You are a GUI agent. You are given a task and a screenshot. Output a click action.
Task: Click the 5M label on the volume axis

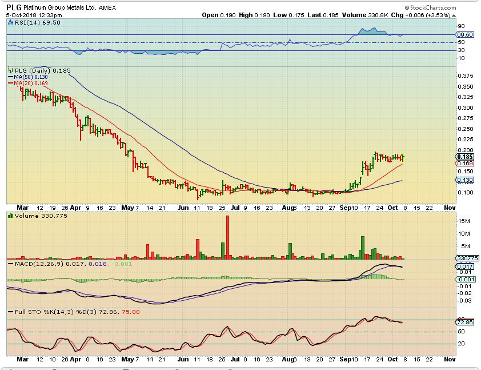pyautogui.click(x=466, y=246)
